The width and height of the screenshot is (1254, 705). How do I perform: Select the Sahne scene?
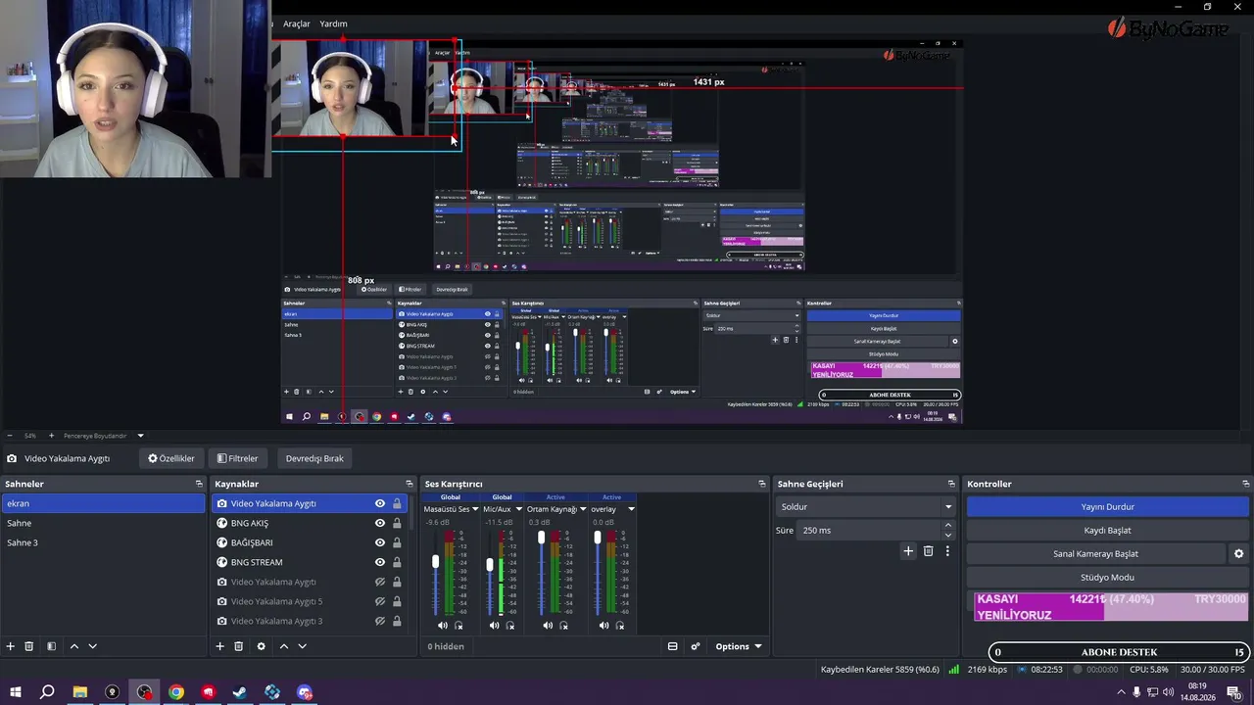coord(103,523)
